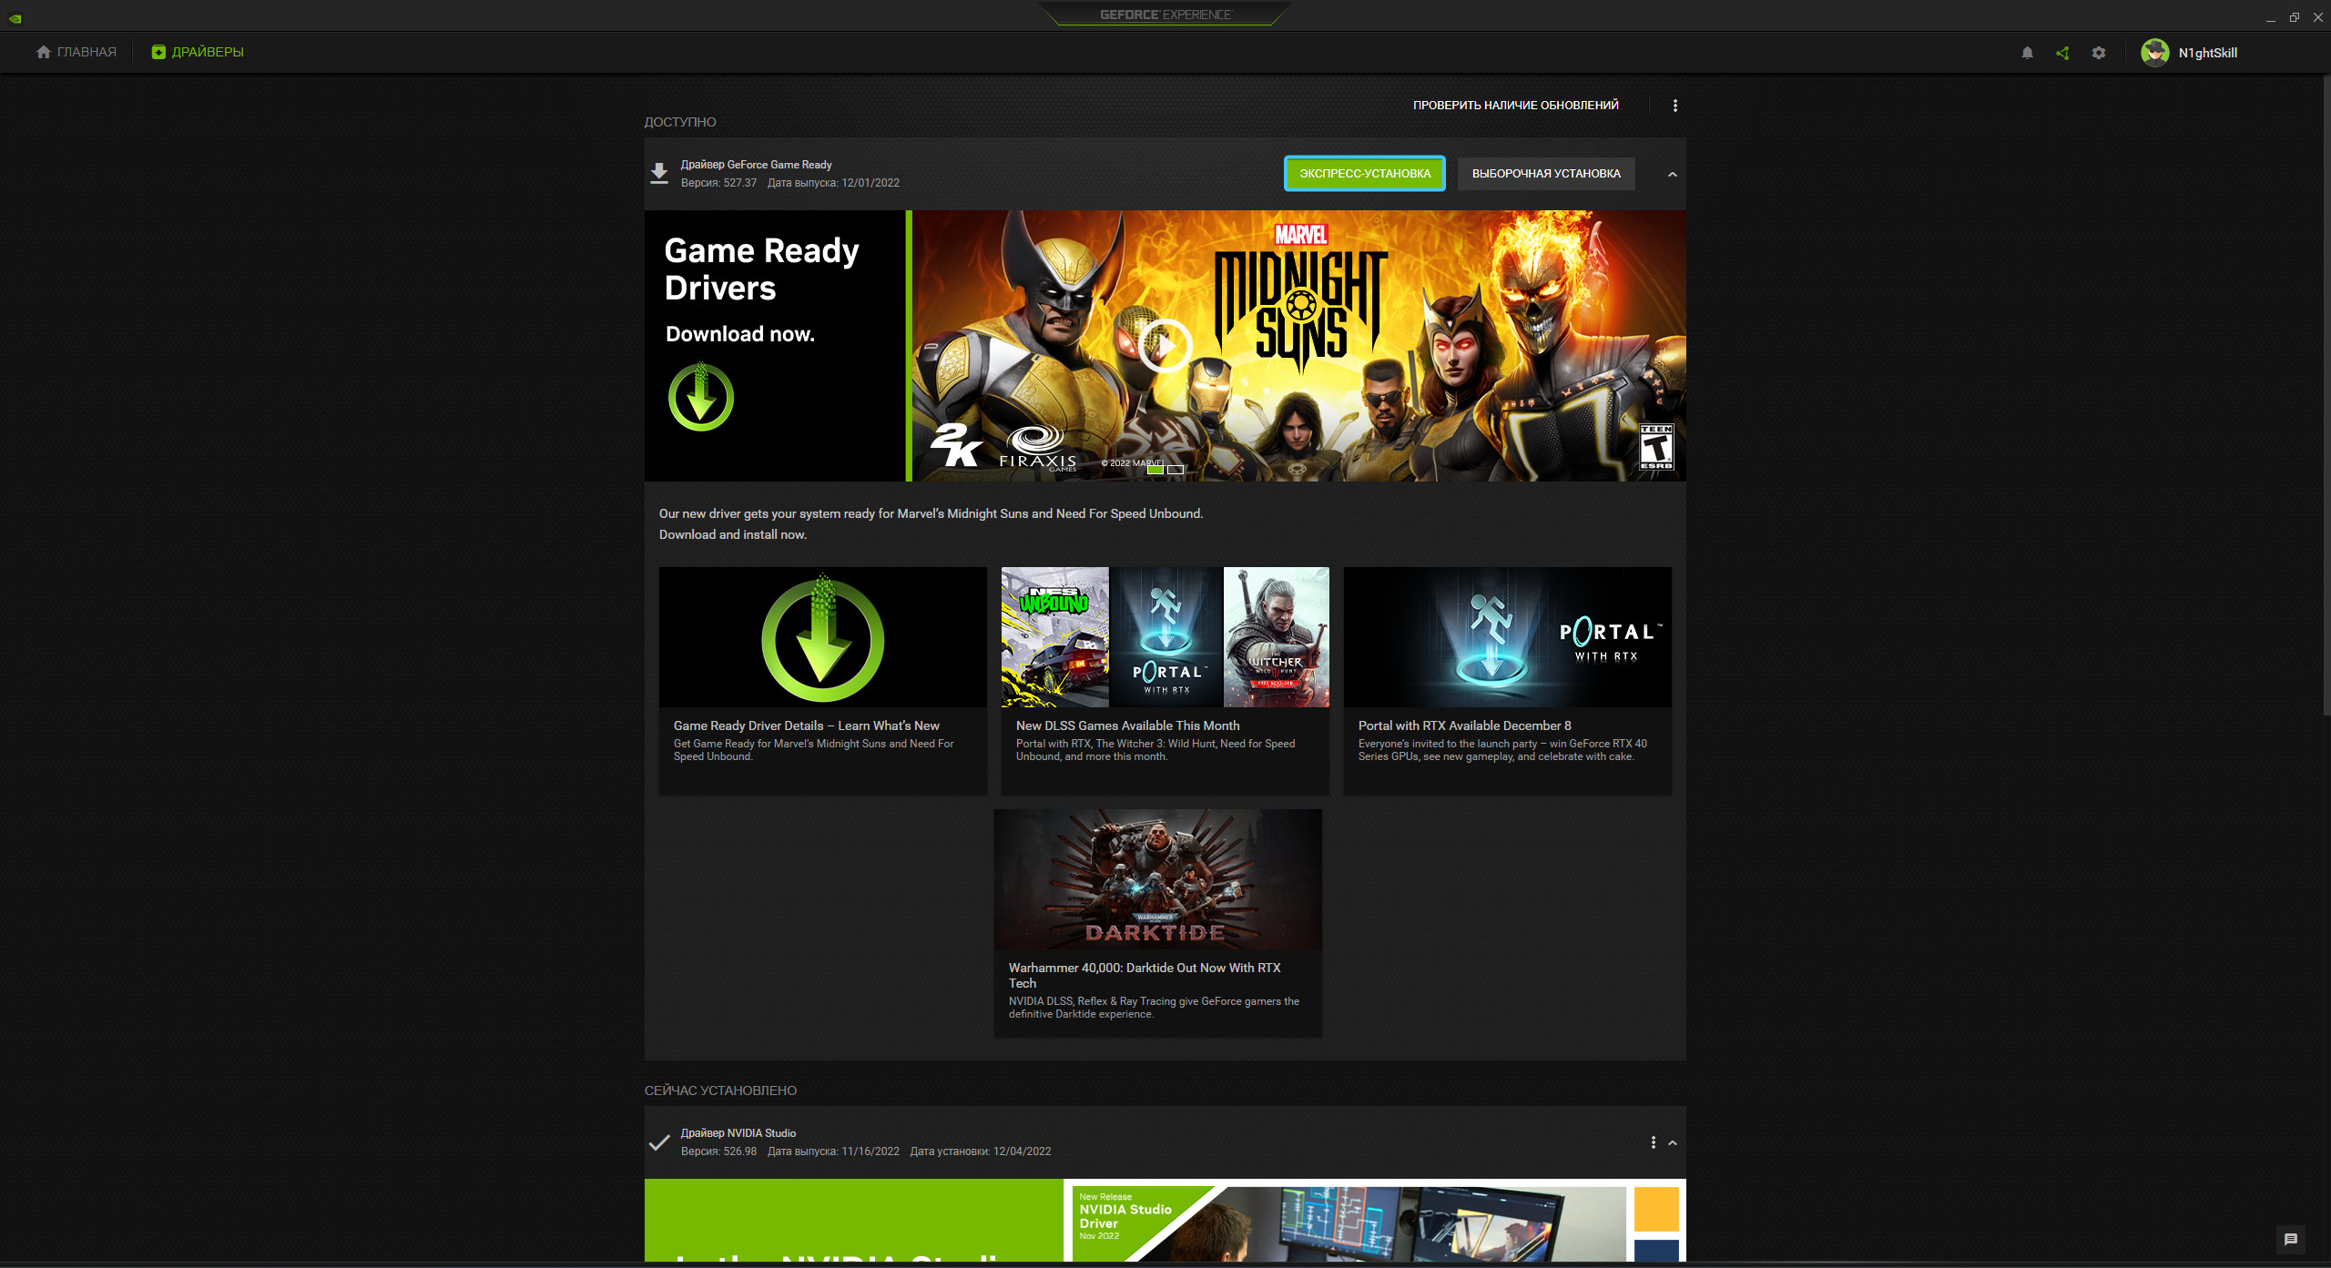Screen dimensions: 2331x1268
Task: Click the checkmark icon beside NVIDIA Studio driver
Action: [x=659, y=1142]
